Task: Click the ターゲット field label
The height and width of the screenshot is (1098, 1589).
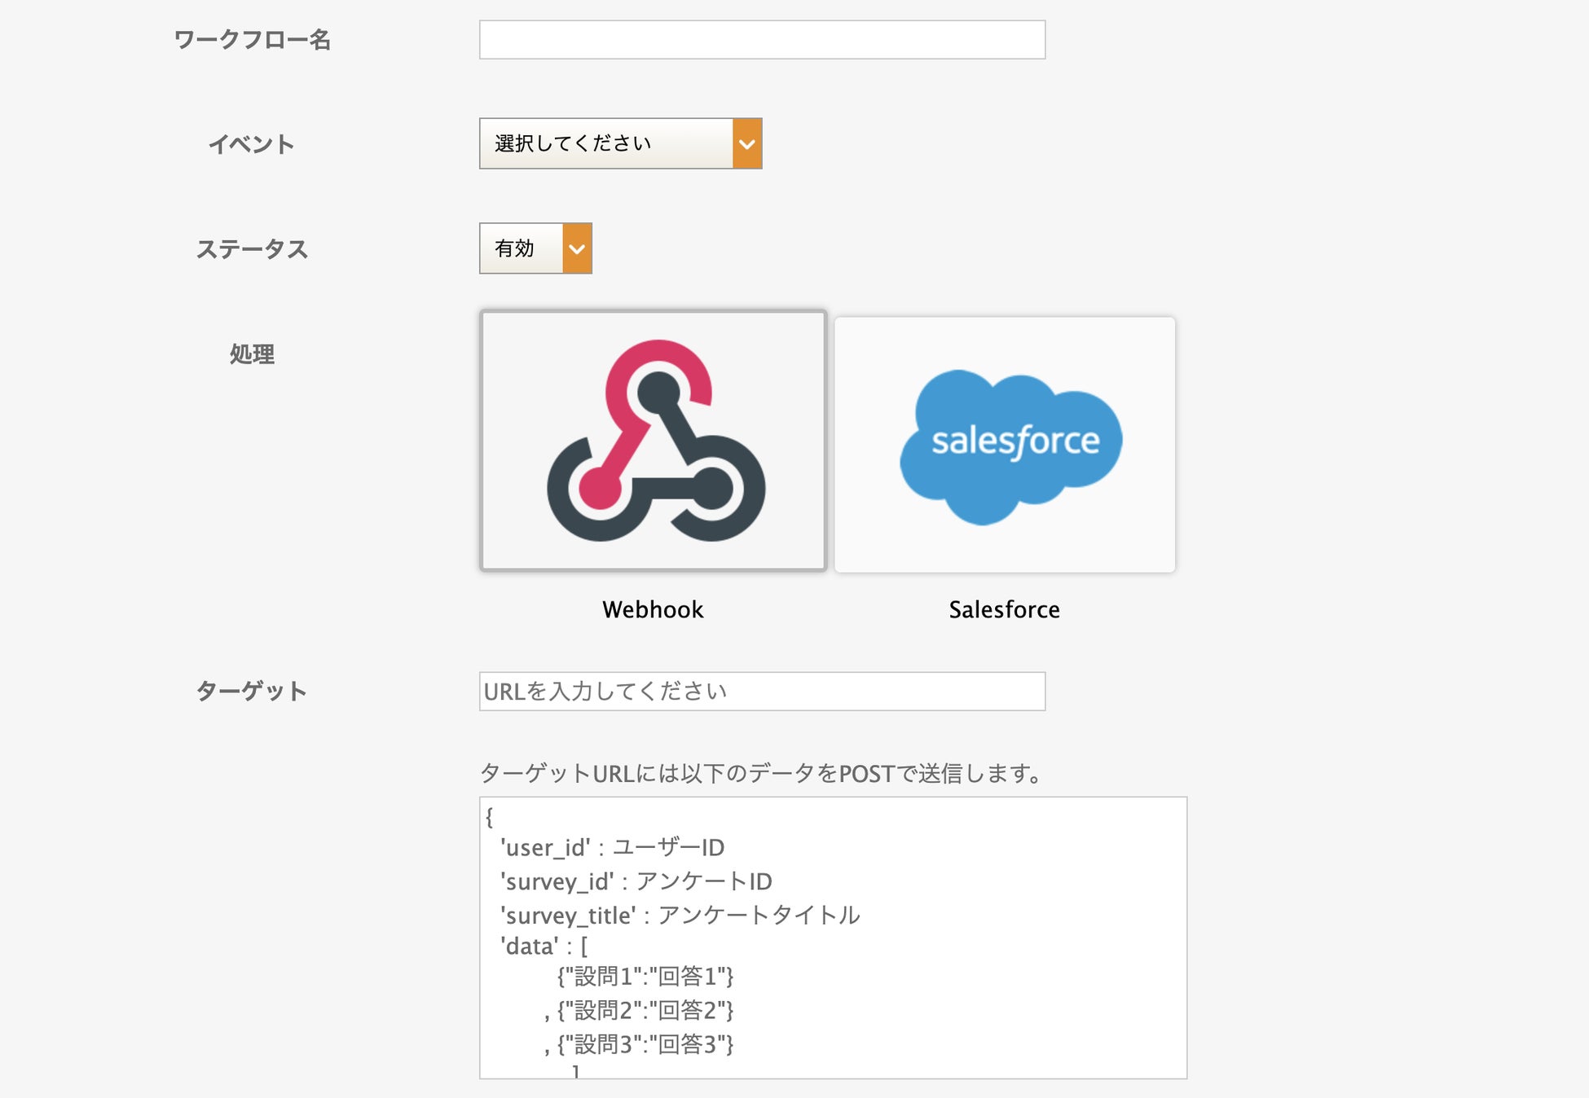Action: [252, 692]
